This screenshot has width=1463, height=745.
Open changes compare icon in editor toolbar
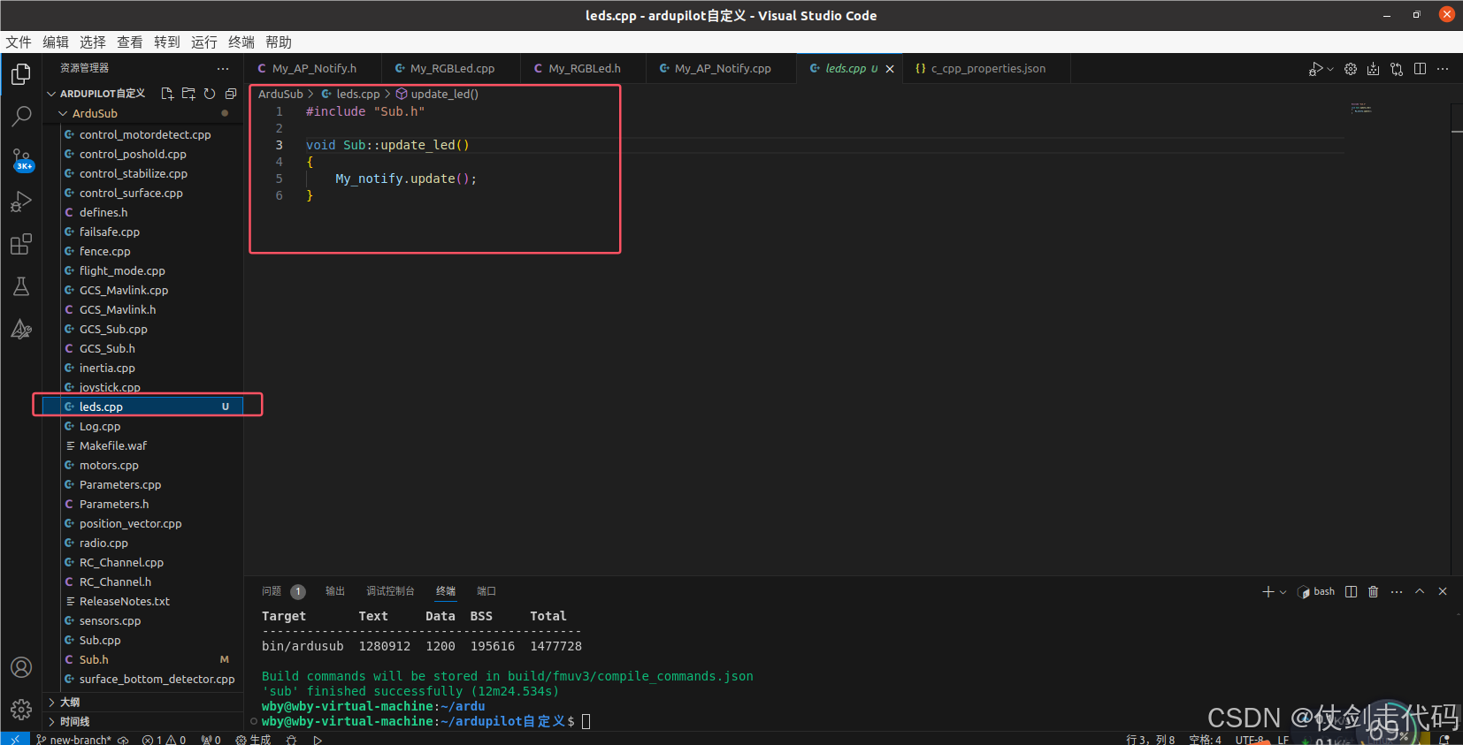[x=1397, y=69]
